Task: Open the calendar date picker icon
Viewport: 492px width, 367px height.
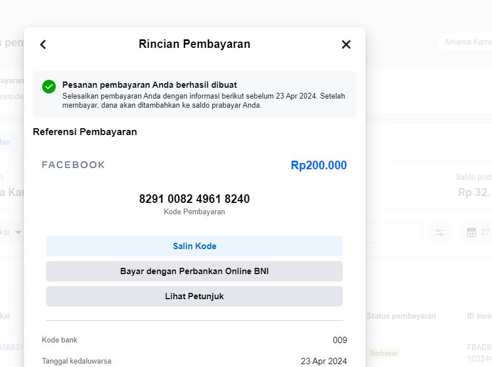Action: click(x=471, y=233)
